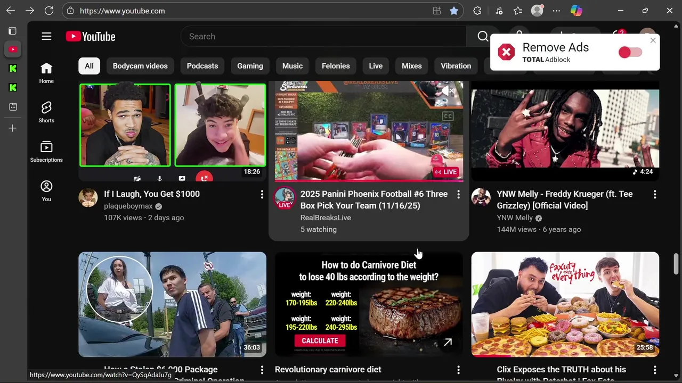Open options for Panini Phoenix Football stream

pos(458,195)
